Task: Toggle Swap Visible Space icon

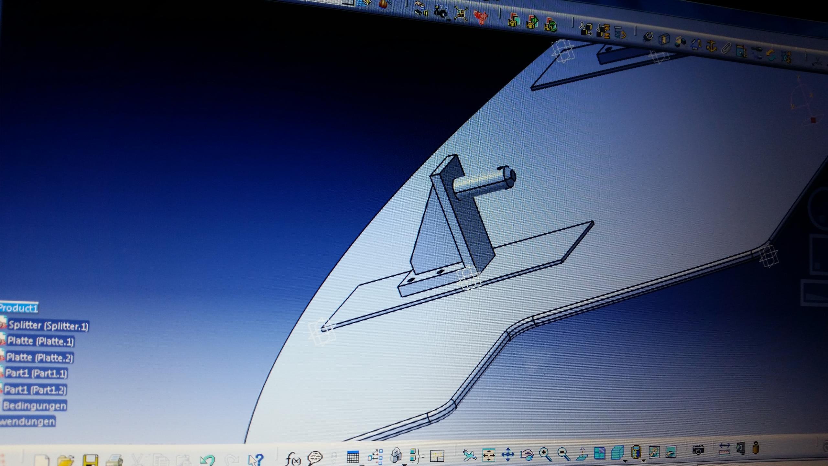Action: tap(671, 451)
